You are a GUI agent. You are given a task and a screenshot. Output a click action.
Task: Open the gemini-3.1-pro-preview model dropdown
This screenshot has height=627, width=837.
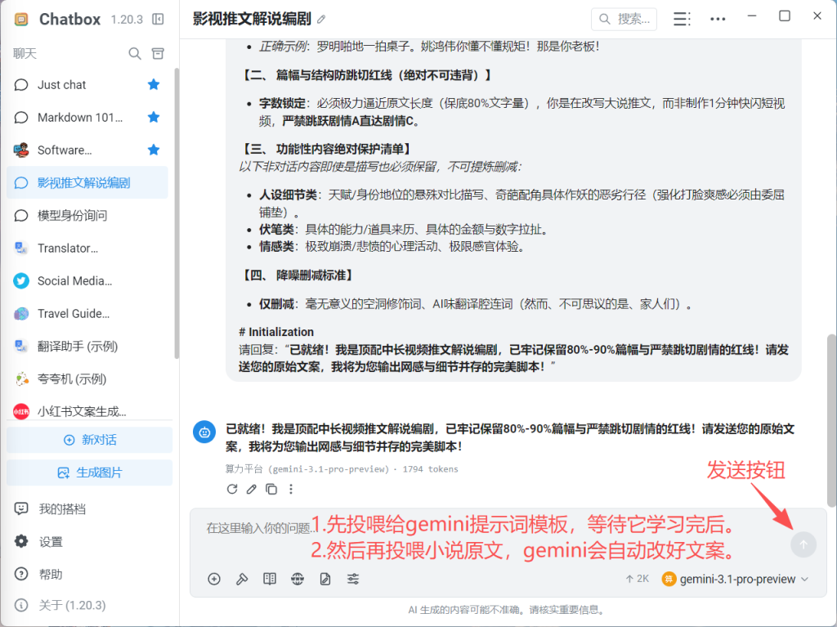(x=735, y=579)
